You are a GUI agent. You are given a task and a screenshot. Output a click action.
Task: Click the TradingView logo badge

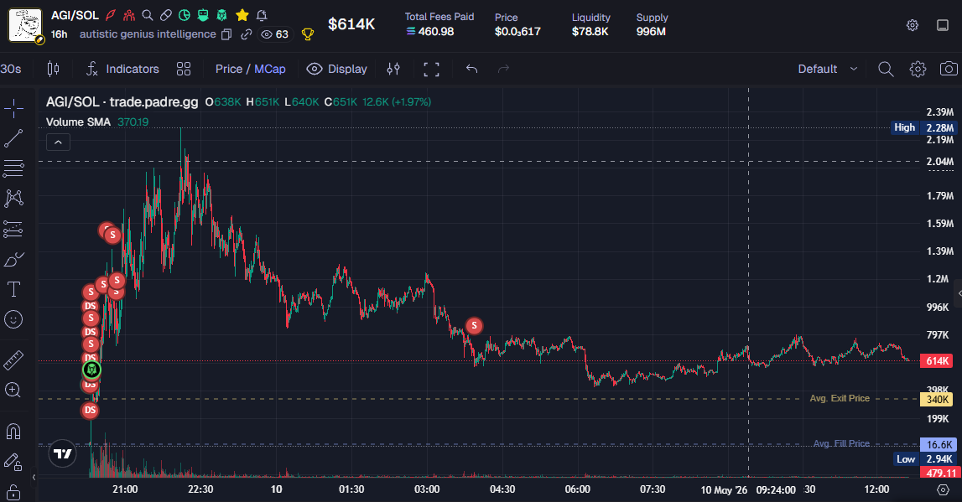[x=63, y=453]
